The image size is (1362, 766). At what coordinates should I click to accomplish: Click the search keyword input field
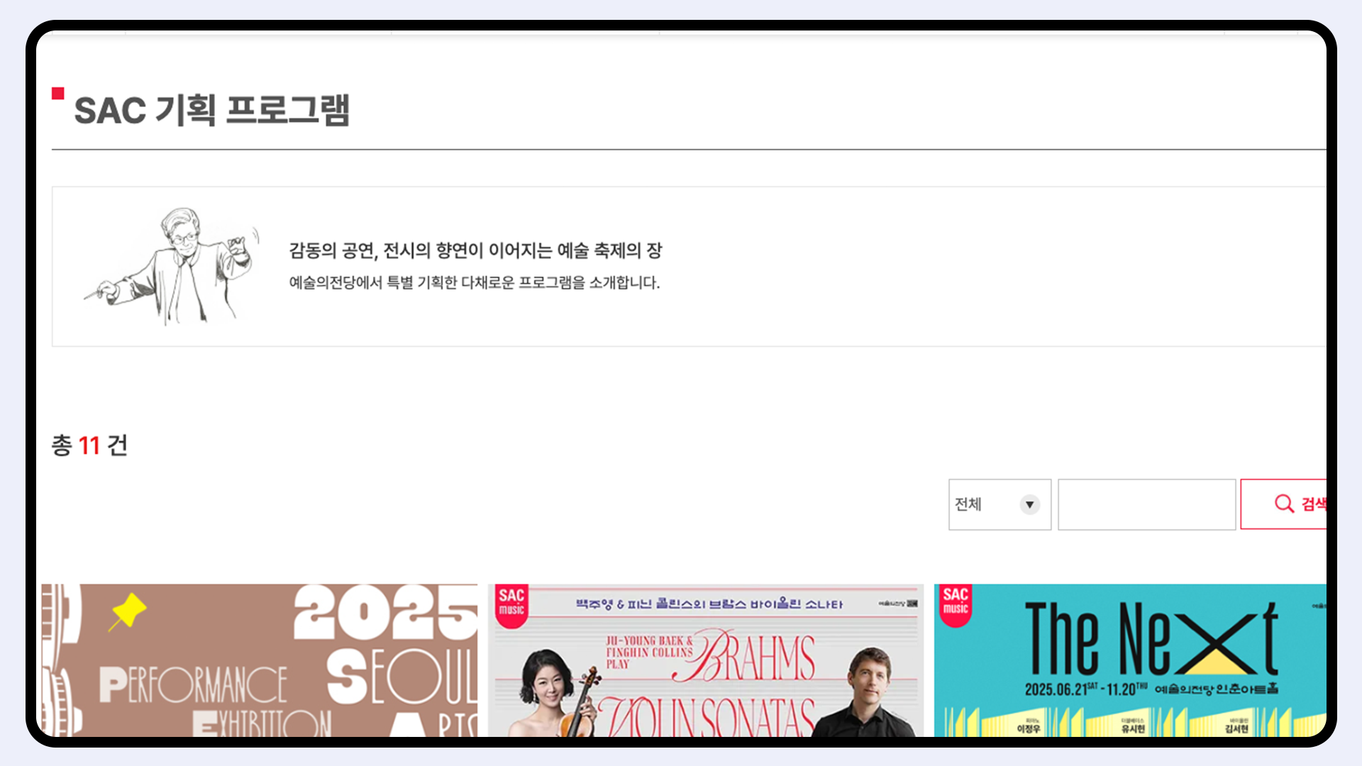click(1146, 504)
